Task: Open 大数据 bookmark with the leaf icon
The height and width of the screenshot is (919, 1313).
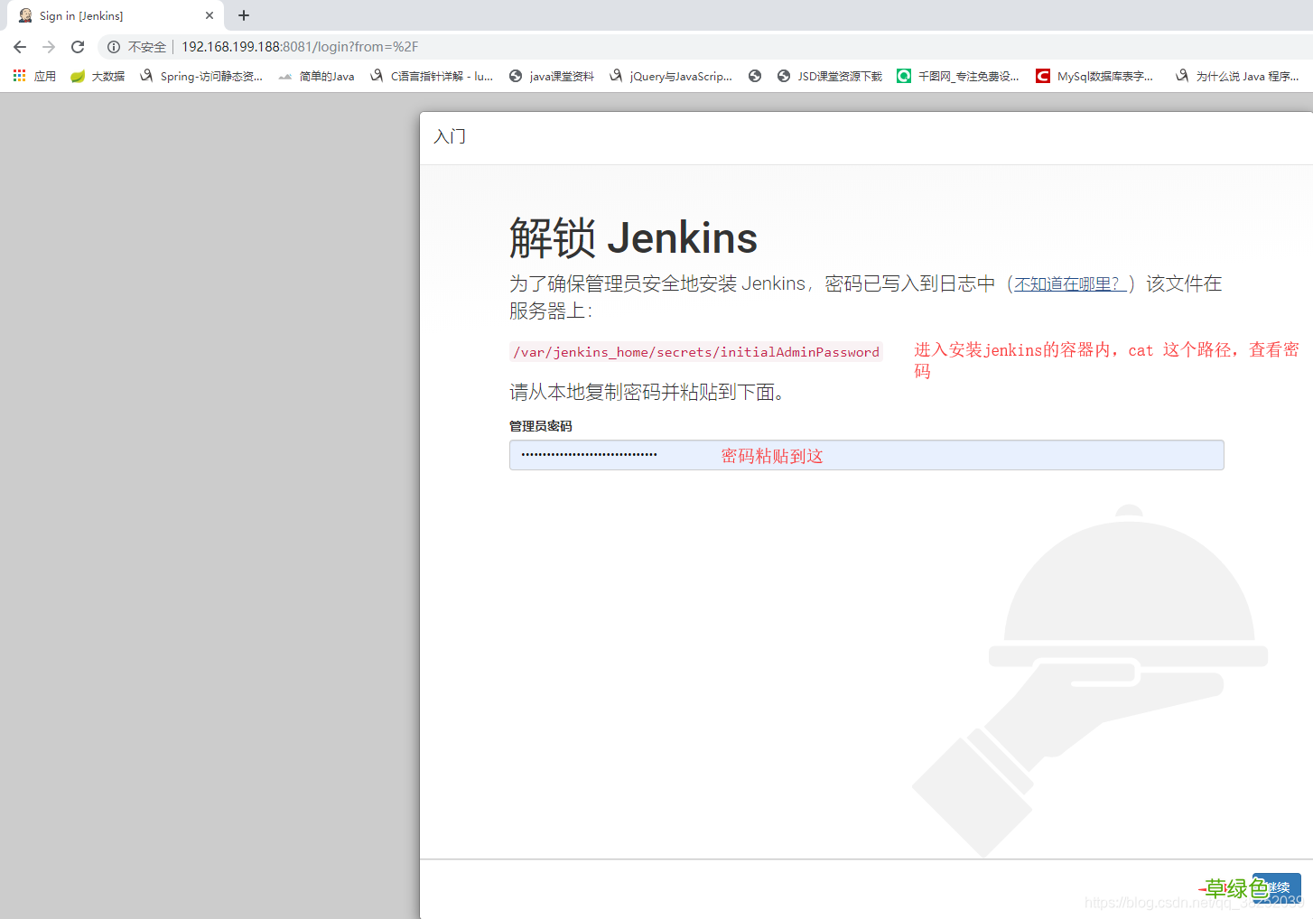Action: pos(98,76)
